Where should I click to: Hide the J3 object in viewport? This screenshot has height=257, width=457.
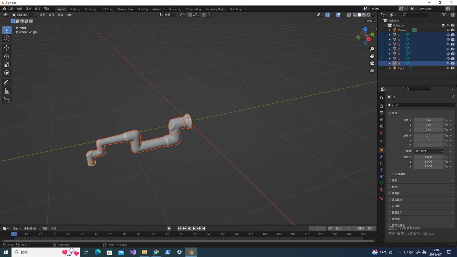point(448,49)
